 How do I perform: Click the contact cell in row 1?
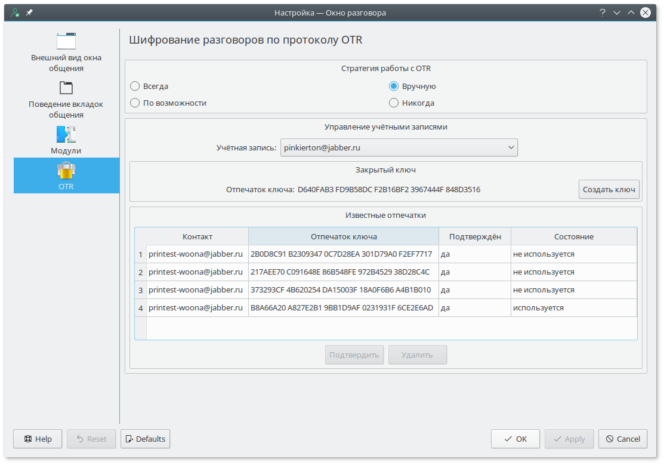click(197, 254)
